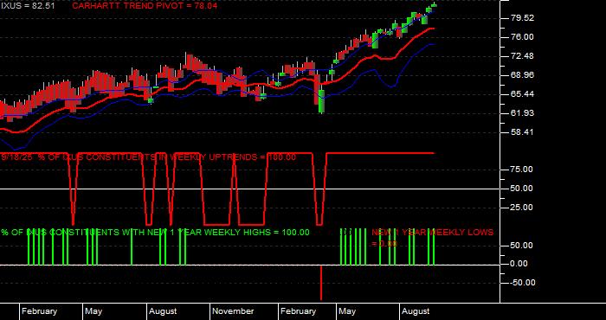Click the latest green candle at chart top
The height and width of the screenshot is (320, 606).
[434, 4]
